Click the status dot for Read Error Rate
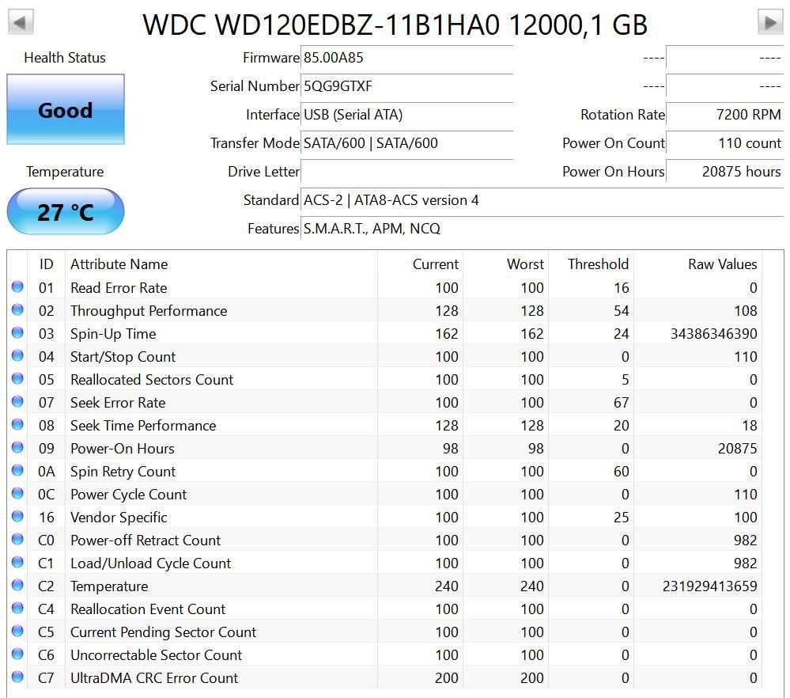This screenshot has width=790, height=698. pyautogui.click(x=17, y=286)
